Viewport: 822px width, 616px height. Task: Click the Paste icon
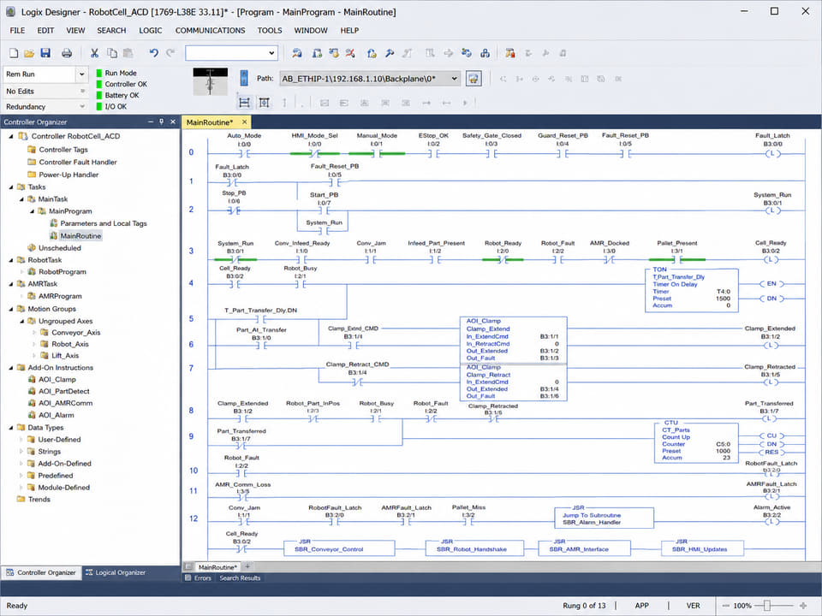[128, 53]
